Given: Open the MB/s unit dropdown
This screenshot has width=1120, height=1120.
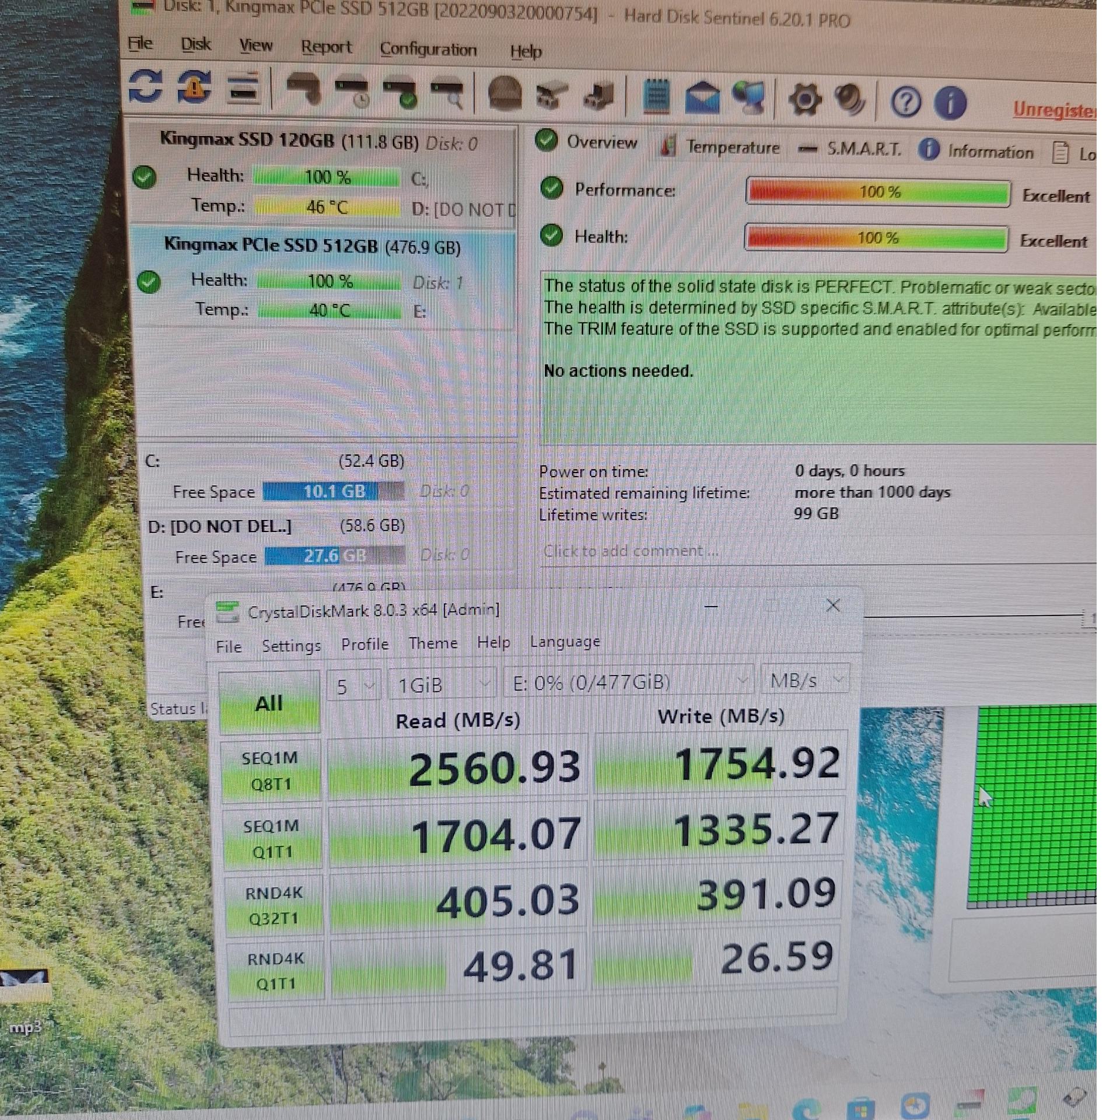Looking at the screenshot, I should pos(806,681).
